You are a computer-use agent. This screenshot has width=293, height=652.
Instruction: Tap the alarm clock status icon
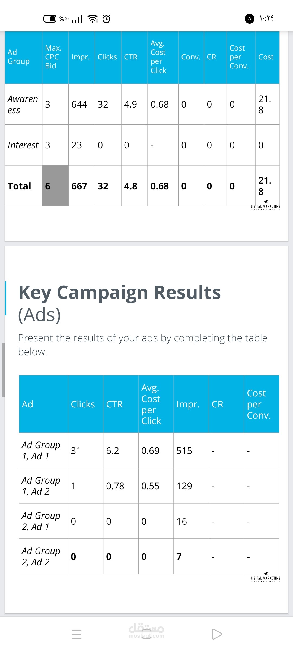pos(106,19)
